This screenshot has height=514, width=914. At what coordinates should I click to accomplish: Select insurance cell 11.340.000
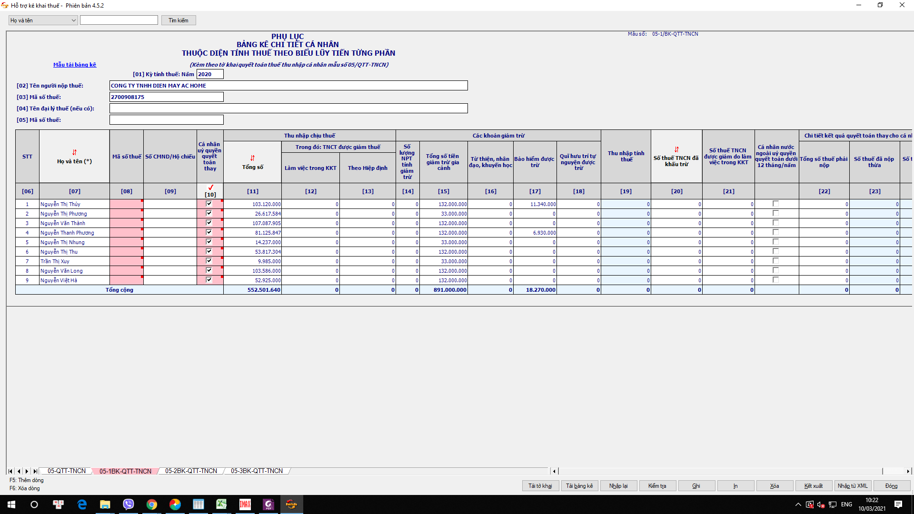click(535, 204)
